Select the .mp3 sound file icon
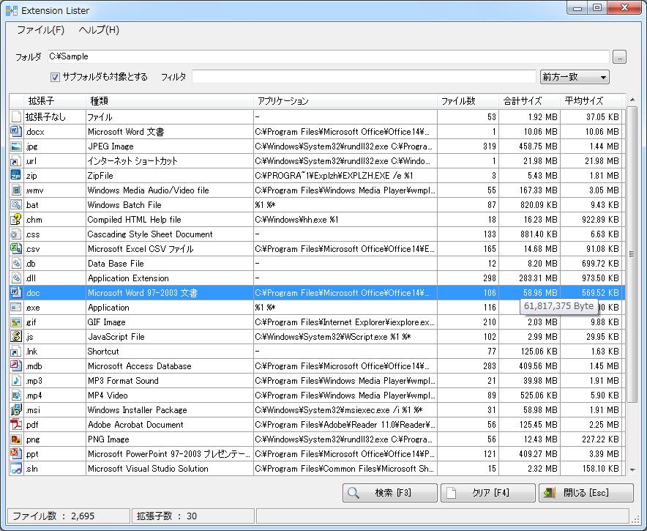The width and height of the screenshot is (647, 531). coord(16,381)
